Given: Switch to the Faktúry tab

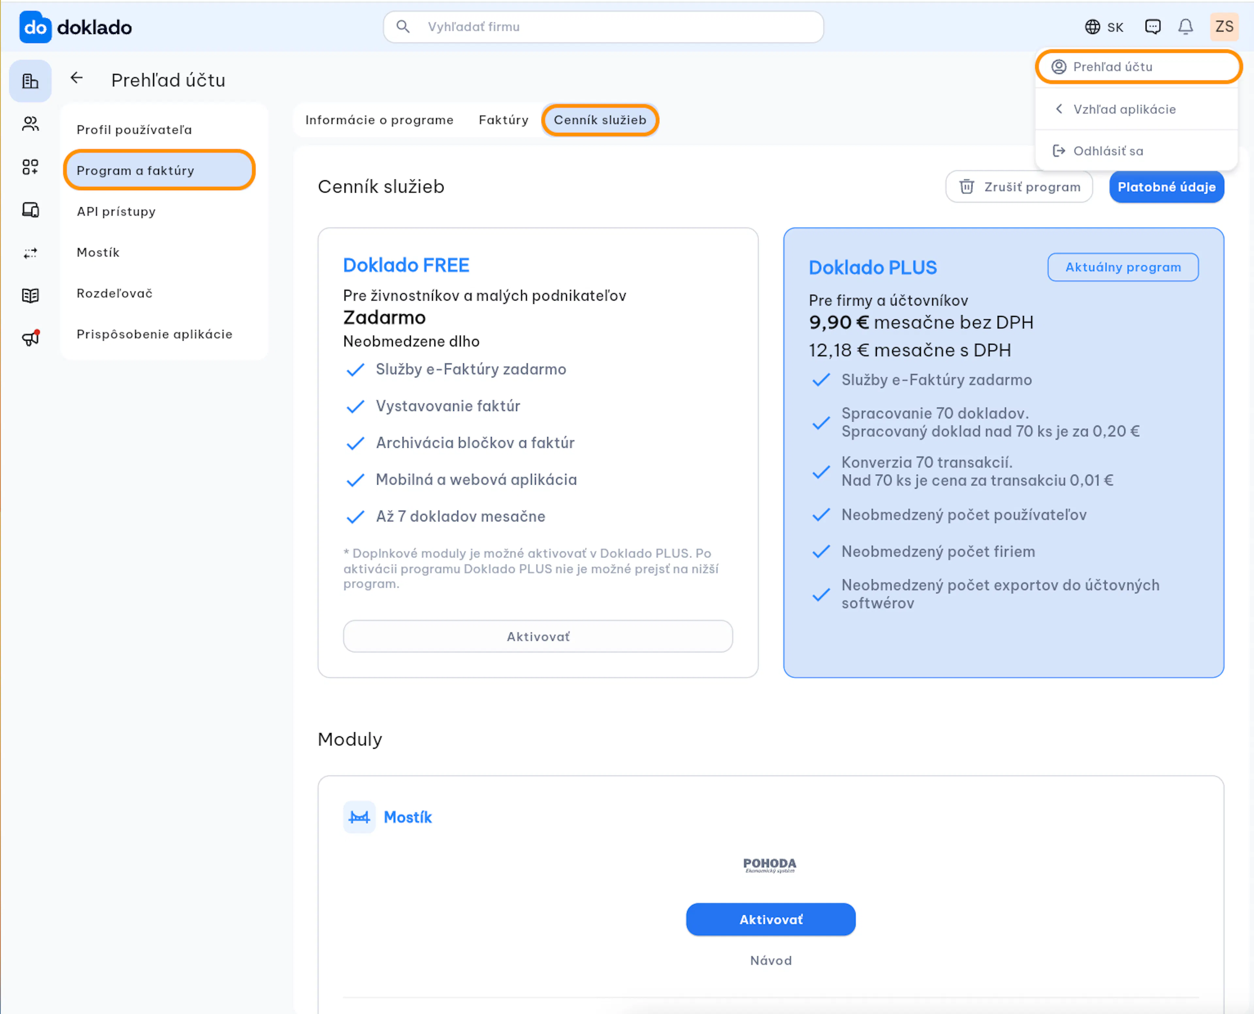Looking at the screenshot, I should coord(504,120).
